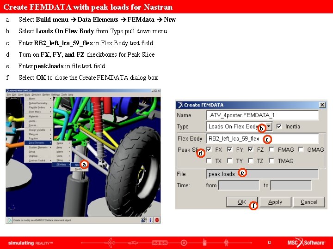The height and width of the screenshot is (249, 333).
Task: Enable the TMAG checkbox
Action: pyautogui.click(x=271, y=161)
